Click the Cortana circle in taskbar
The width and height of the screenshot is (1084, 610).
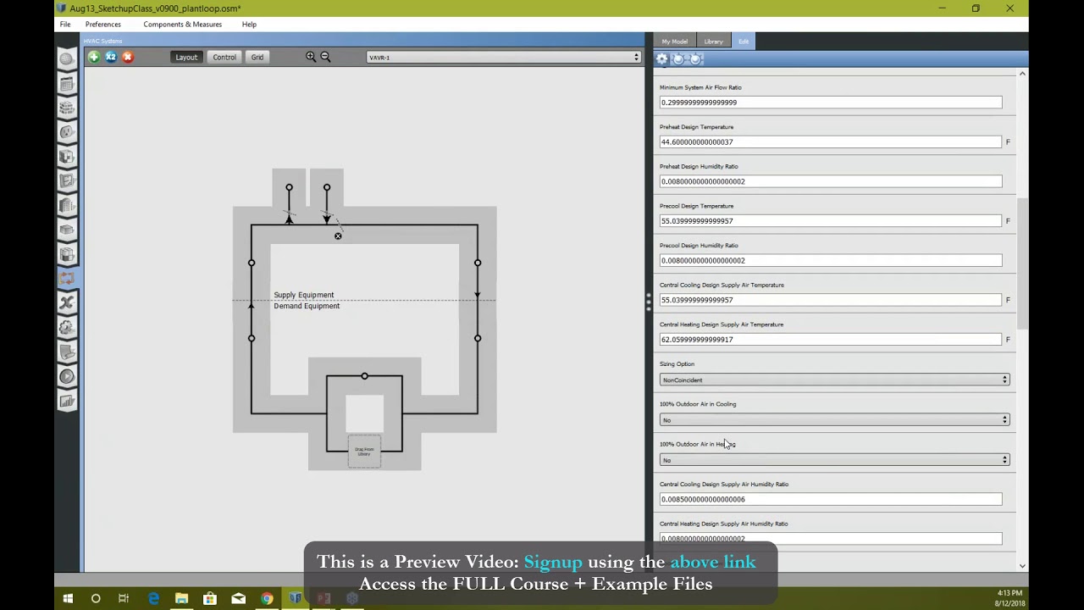click(96, 599)
